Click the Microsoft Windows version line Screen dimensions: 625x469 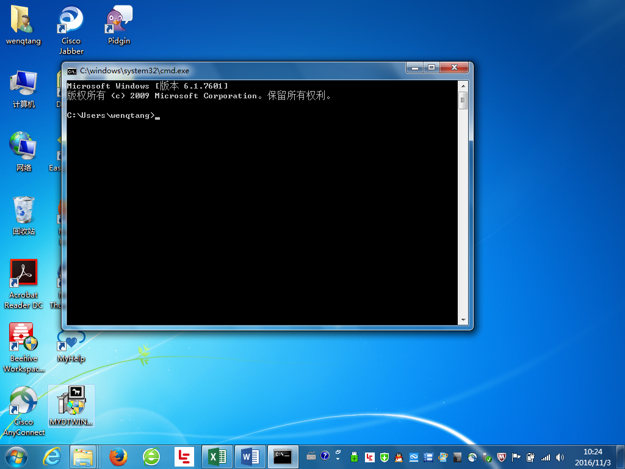tap(148, 85)
